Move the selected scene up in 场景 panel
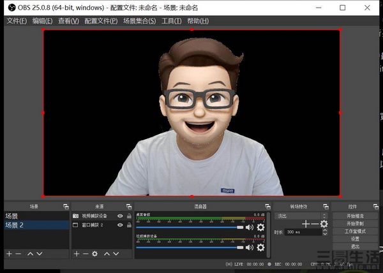383x273 pixels. click(30, 254)
